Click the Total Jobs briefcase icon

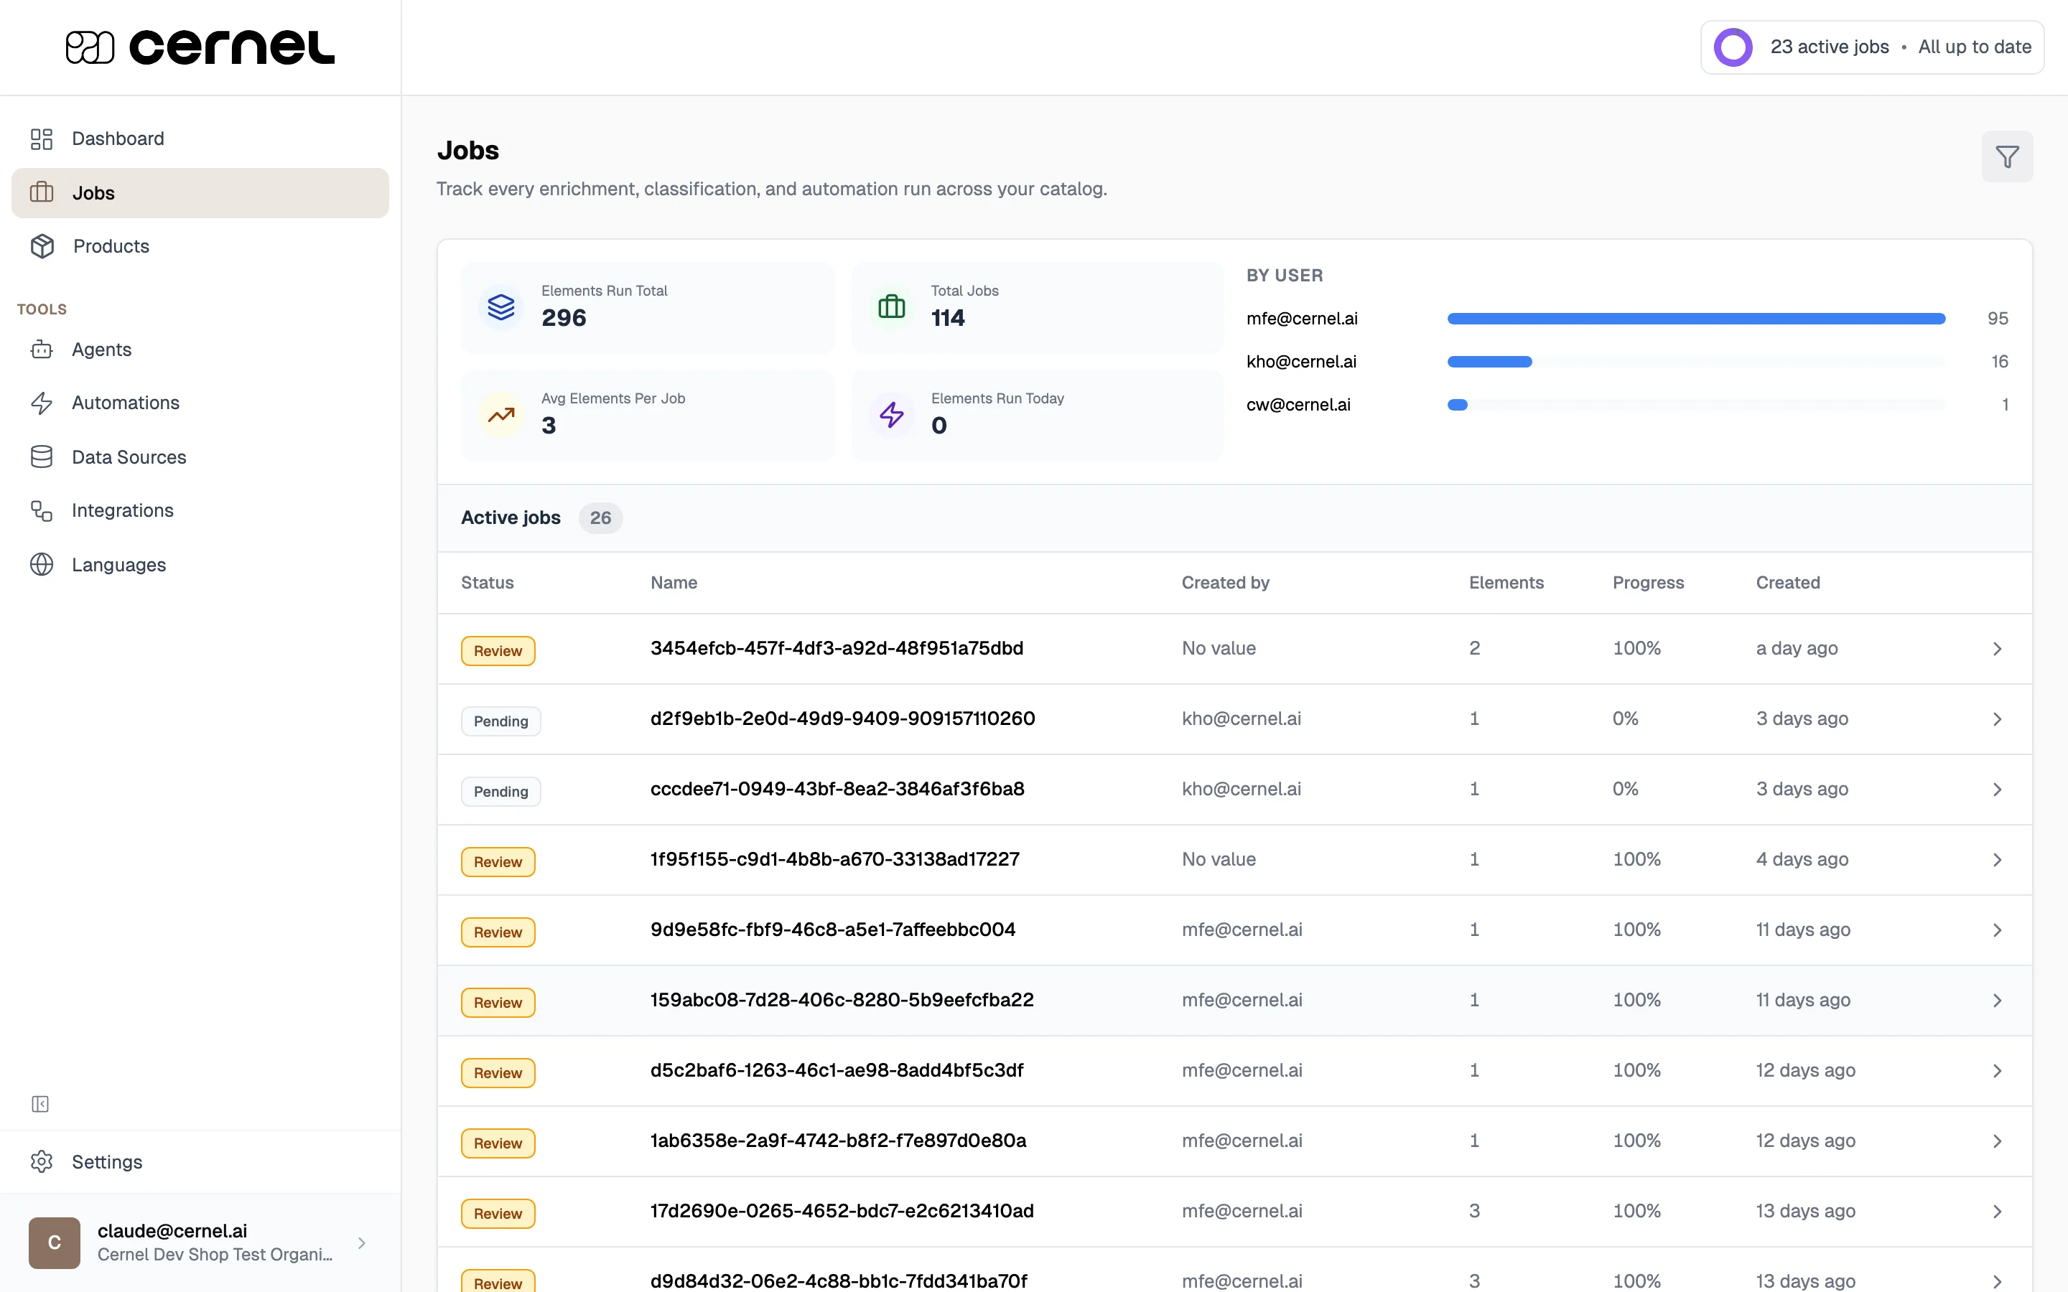[891, 306]
